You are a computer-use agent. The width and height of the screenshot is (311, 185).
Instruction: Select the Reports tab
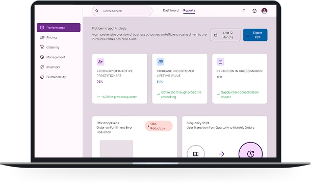tap(189, 10)
